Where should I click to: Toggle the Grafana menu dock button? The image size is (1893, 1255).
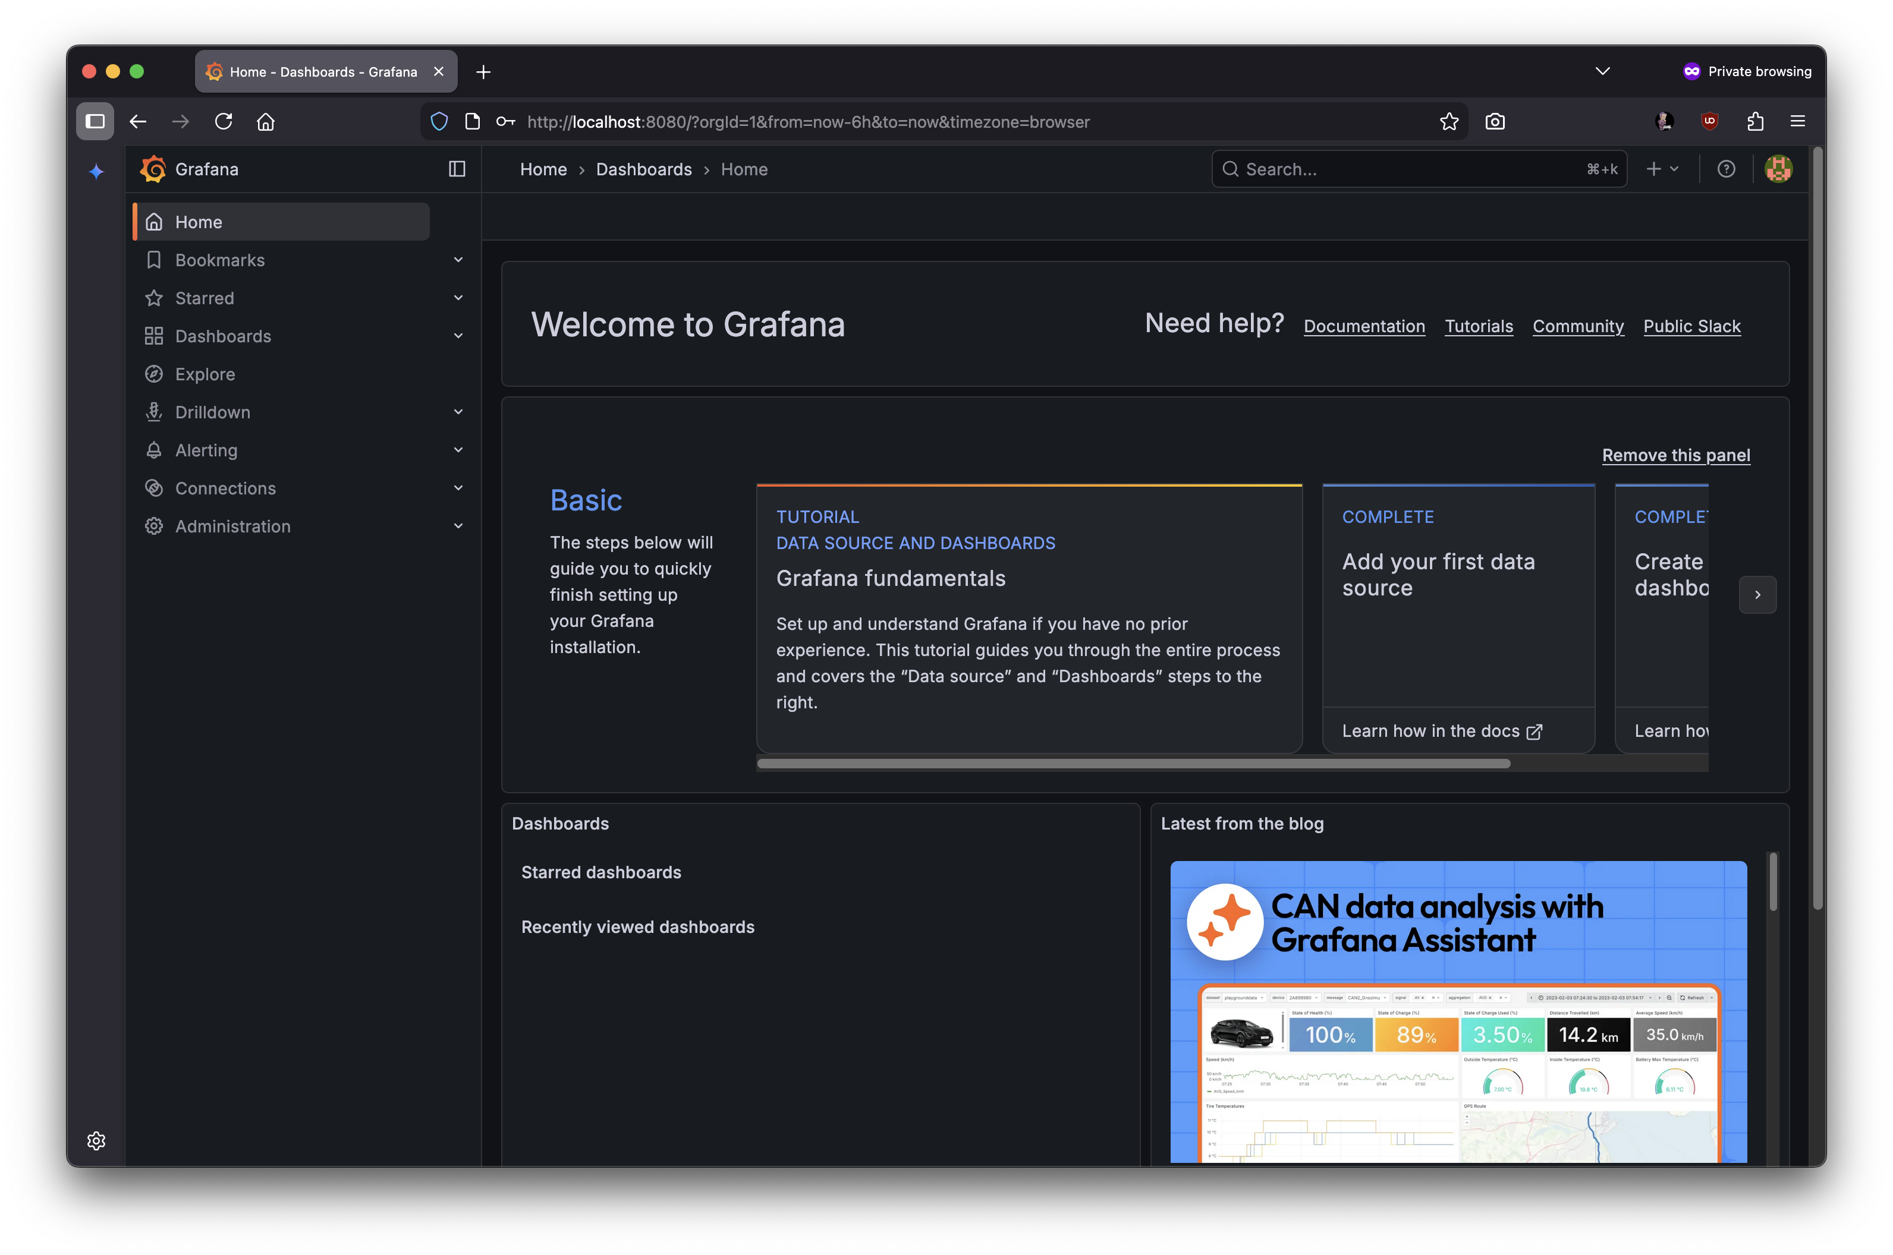pyautogui.click(x=457, y=169)
